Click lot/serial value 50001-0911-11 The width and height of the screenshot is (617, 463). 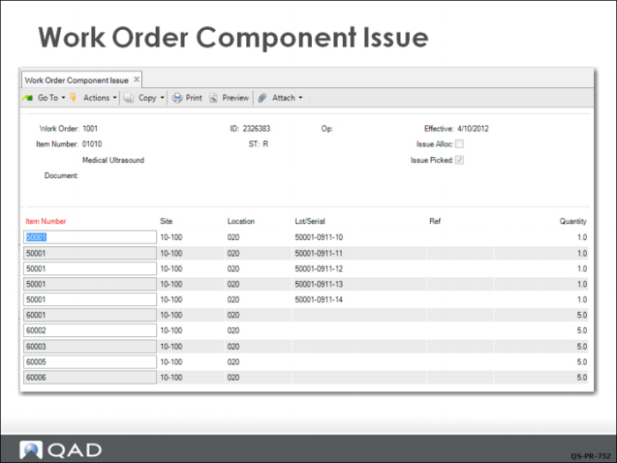319,253
